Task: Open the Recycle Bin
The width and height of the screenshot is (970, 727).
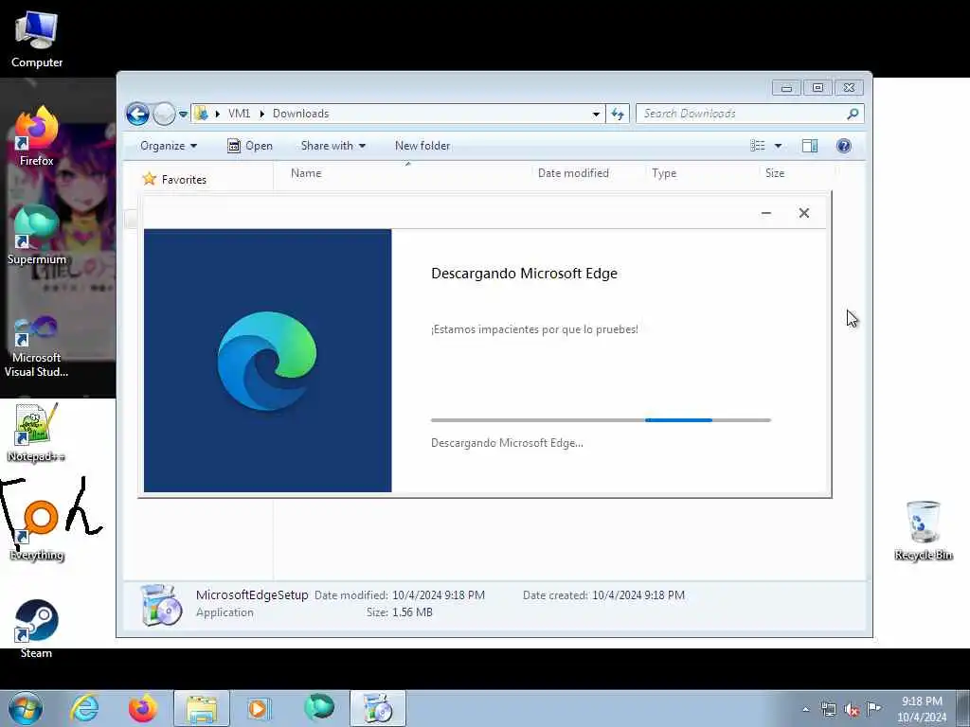Action: (923, 530)
